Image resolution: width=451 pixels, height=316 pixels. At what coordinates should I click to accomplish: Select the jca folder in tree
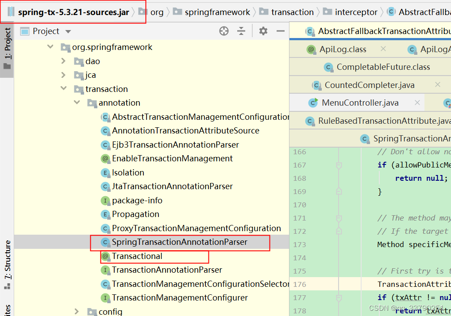(85, 75)
